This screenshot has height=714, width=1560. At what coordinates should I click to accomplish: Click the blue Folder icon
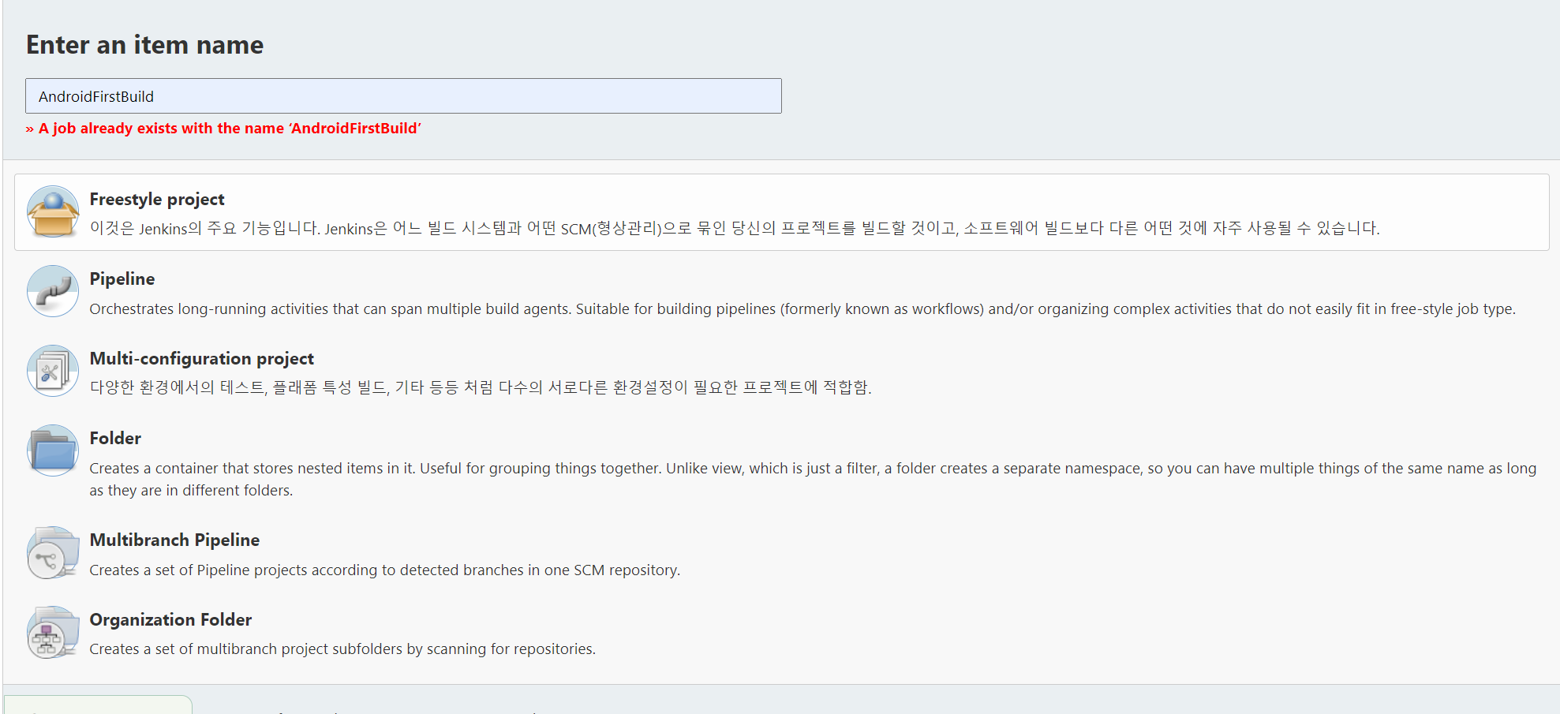tap(53, 450)
